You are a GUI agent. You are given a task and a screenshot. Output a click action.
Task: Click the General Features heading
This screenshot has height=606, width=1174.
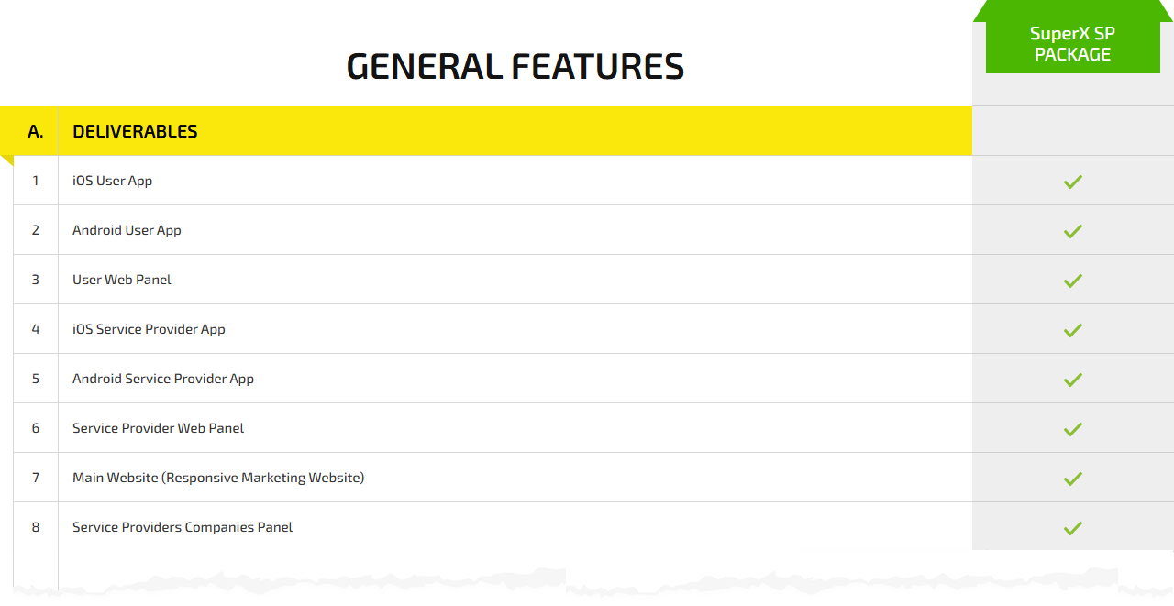[x=515, y=67]
